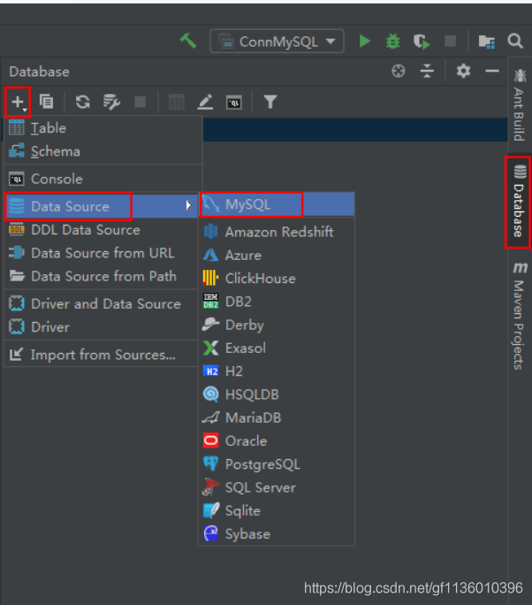
Task: Start debugging with the bug icon
Action: click(393, 41)
